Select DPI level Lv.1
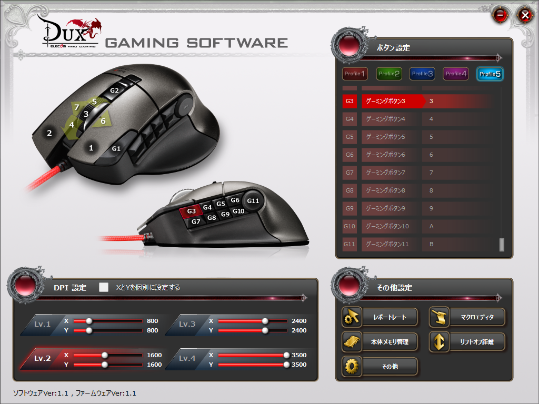The width and height of the screenshot is (539, 404). [42, 324]
